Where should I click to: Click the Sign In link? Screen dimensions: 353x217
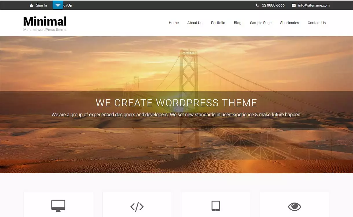coord(41,5)
